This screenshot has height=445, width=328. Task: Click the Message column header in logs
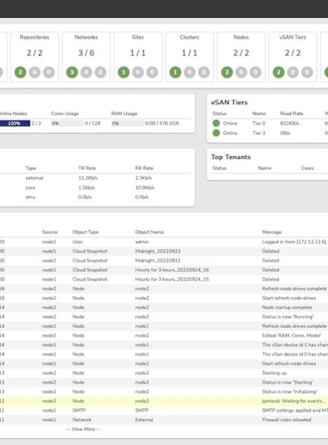(x=272, y=232)
